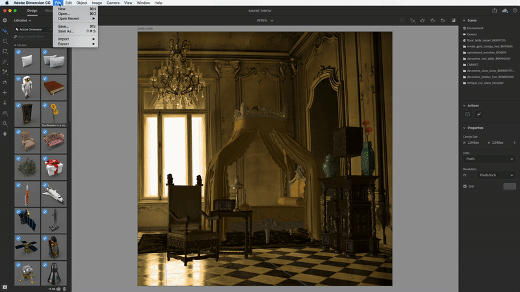
Task: Click the Grid color swatch
Action: [509, 186]
